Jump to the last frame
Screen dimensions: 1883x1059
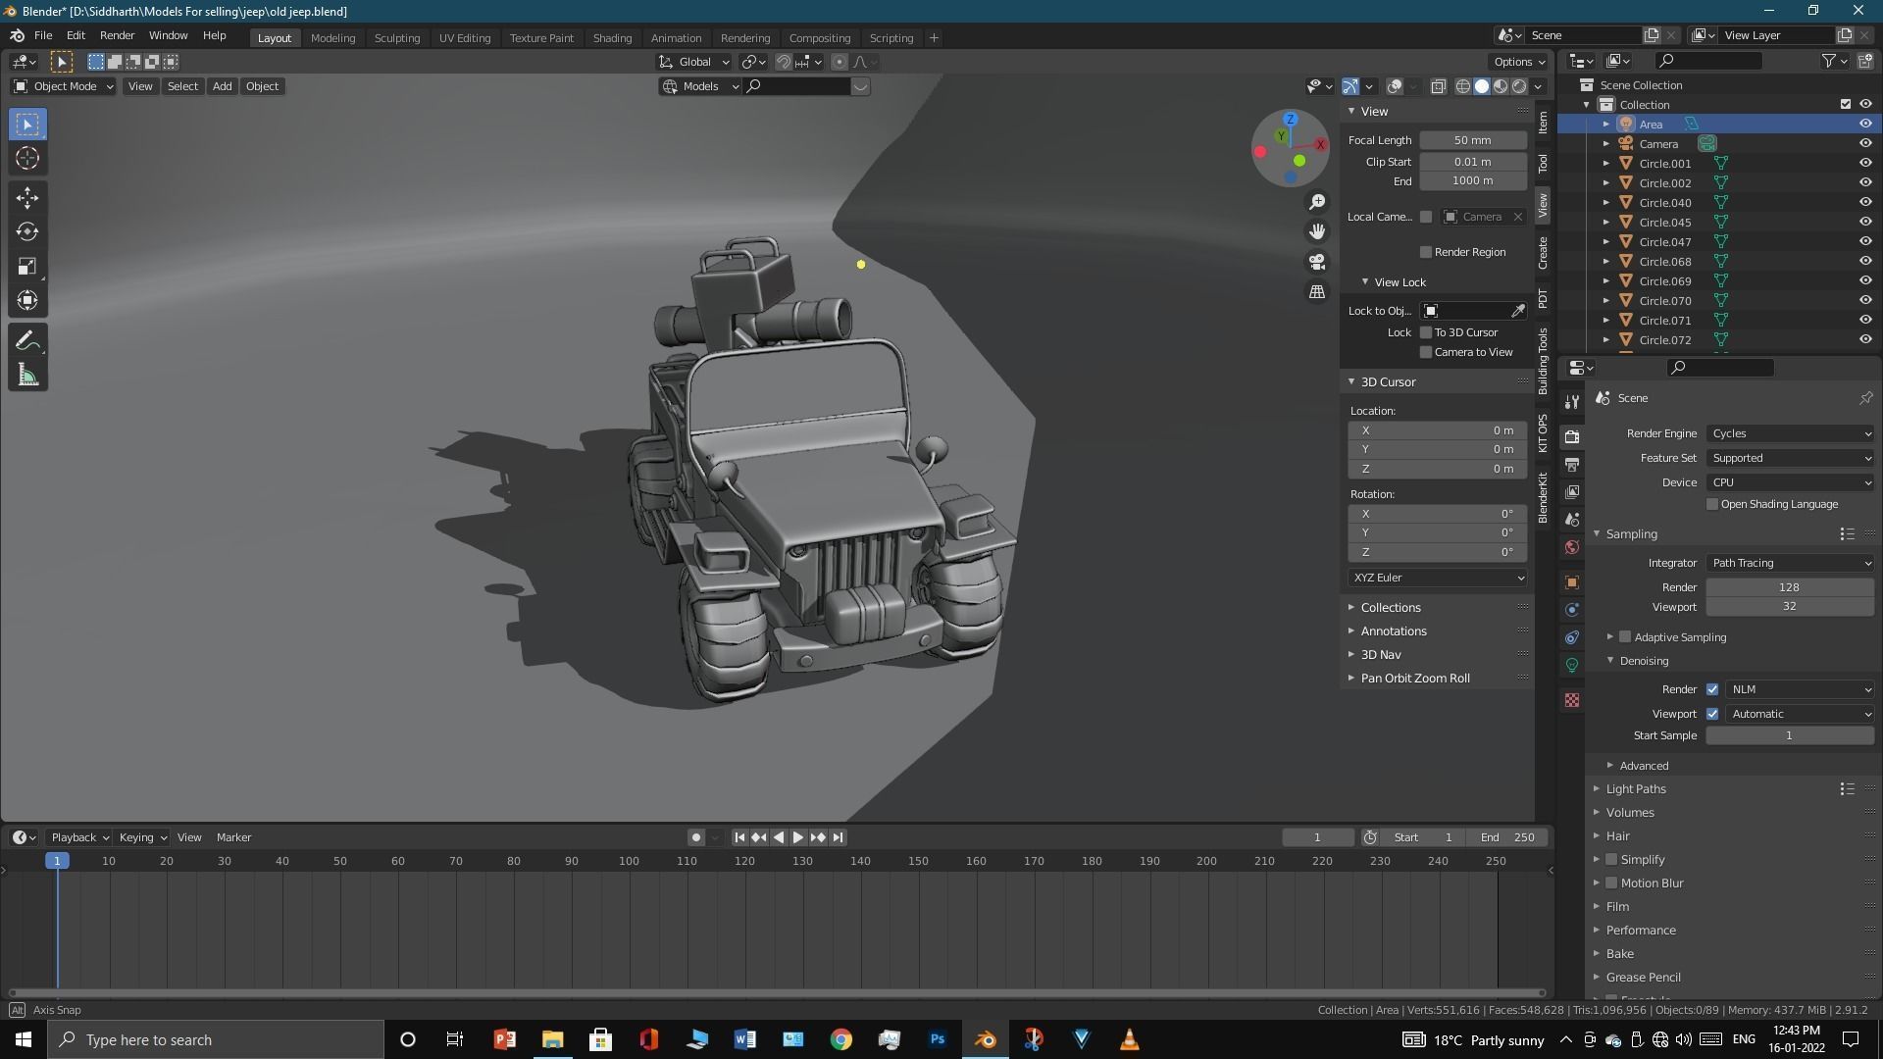(838, 837)
